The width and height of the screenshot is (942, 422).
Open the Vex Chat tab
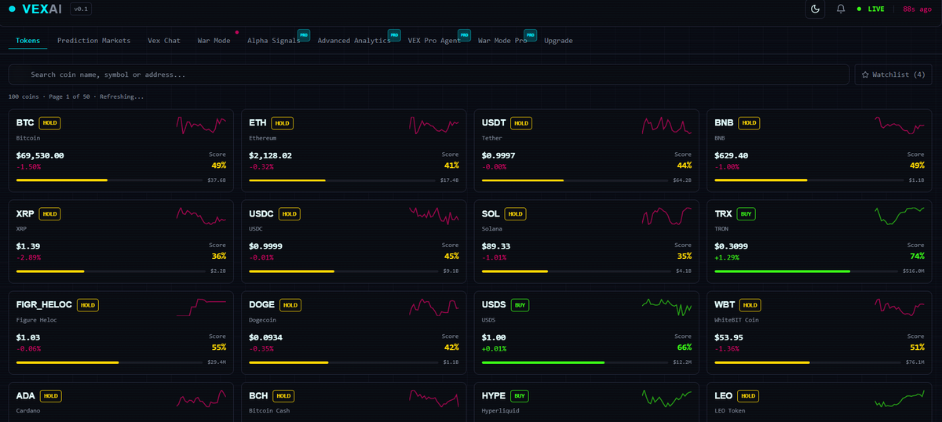coord(164,41)
